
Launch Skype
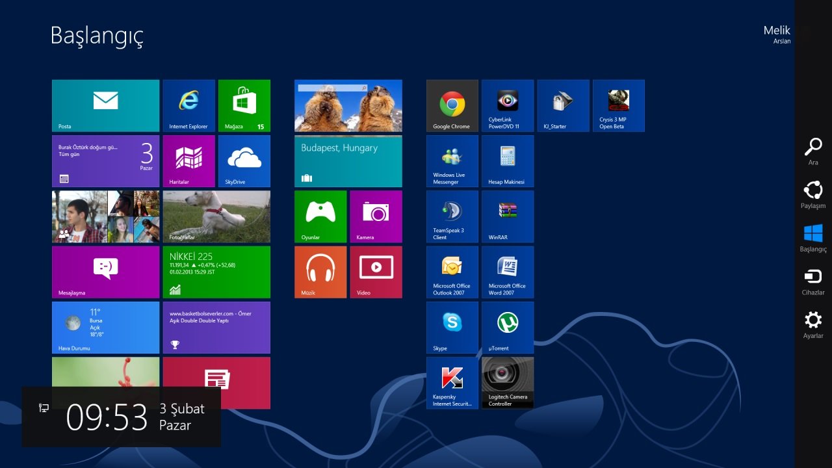[x=452, y=328]
